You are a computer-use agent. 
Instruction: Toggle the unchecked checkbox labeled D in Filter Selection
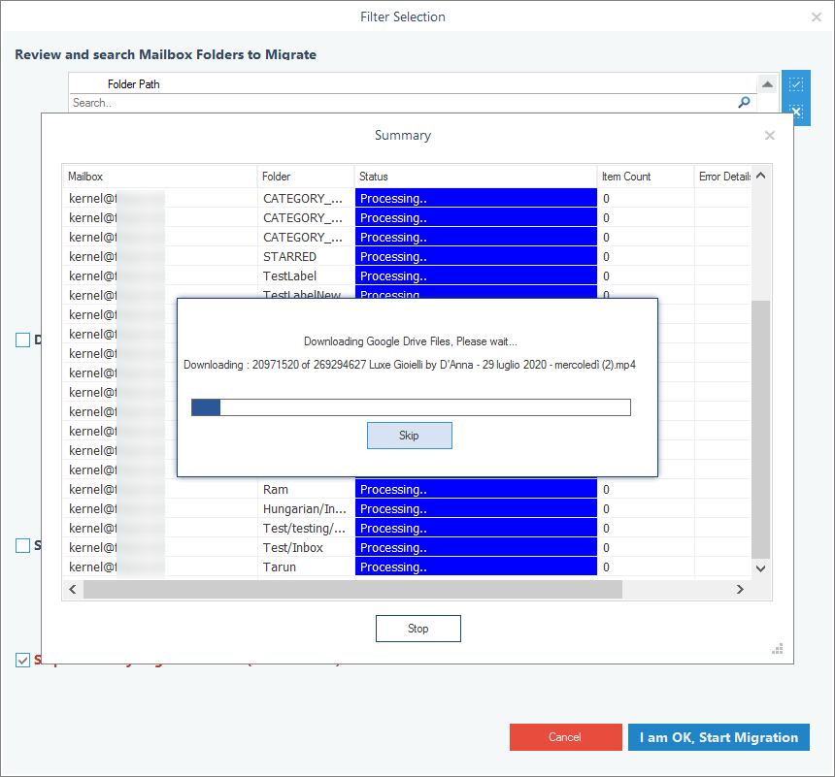click(x=23, y=340)
